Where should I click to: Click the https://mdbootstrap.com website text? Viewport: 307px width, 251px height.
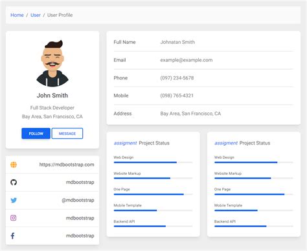(67, 165)
